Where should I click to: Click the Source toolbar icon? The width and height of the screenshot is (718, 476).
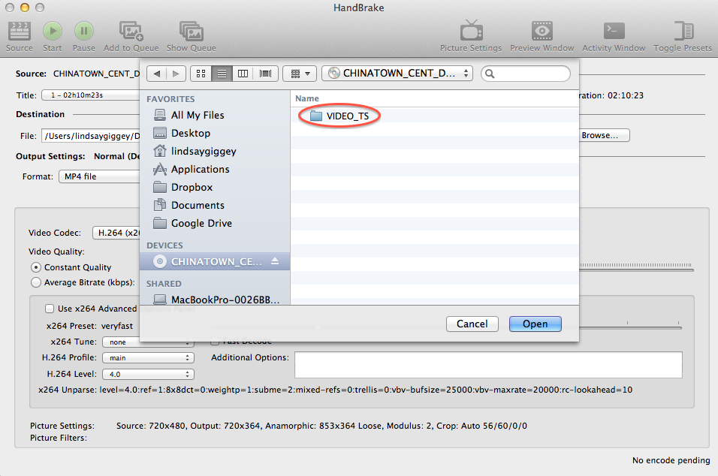[20, 36]
